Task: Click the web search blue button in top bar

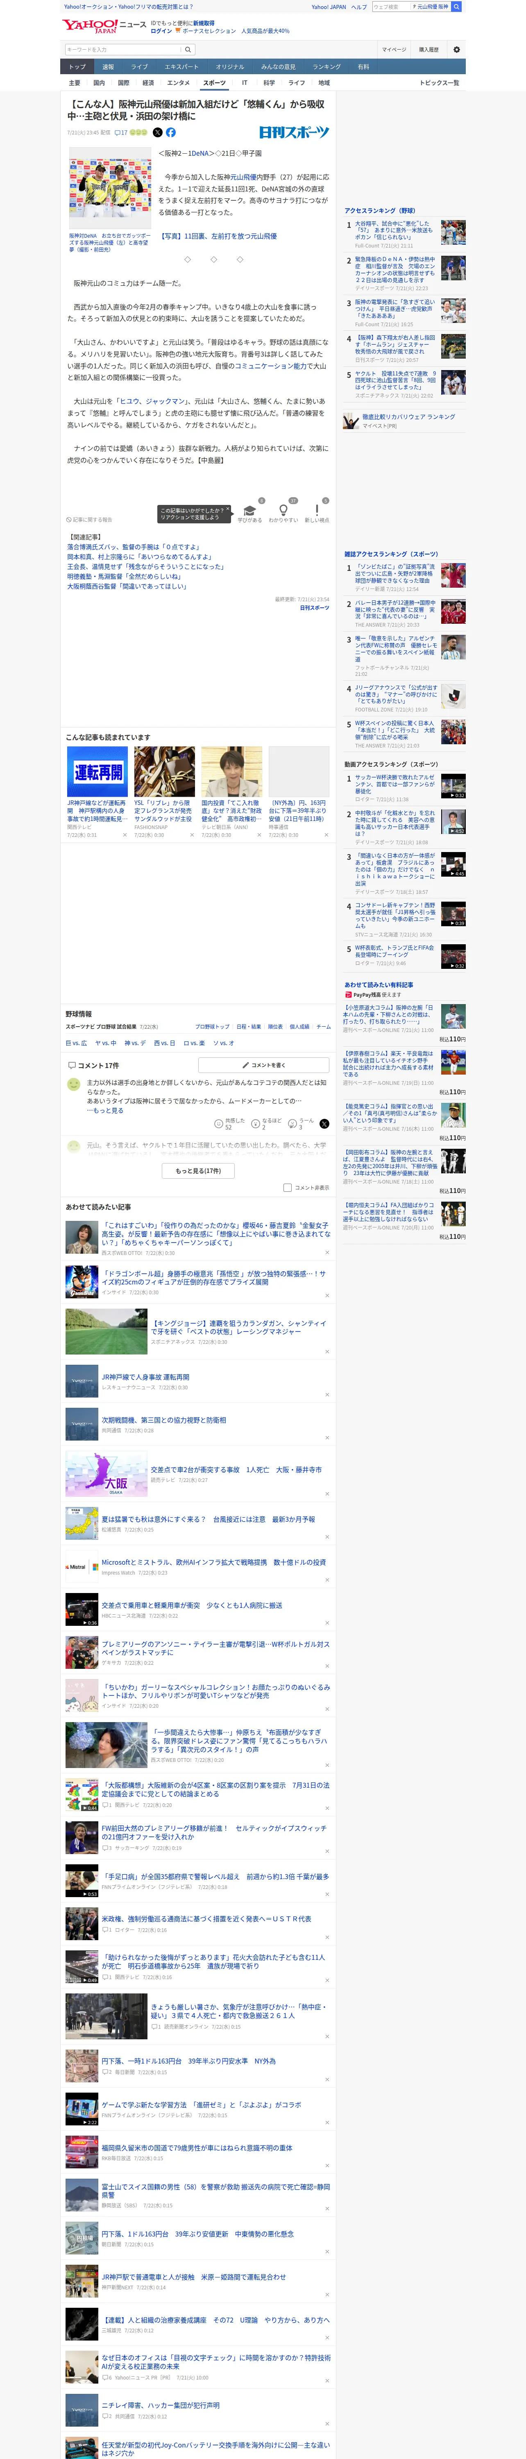Action: pyautogui.click(x=456, y=7)
